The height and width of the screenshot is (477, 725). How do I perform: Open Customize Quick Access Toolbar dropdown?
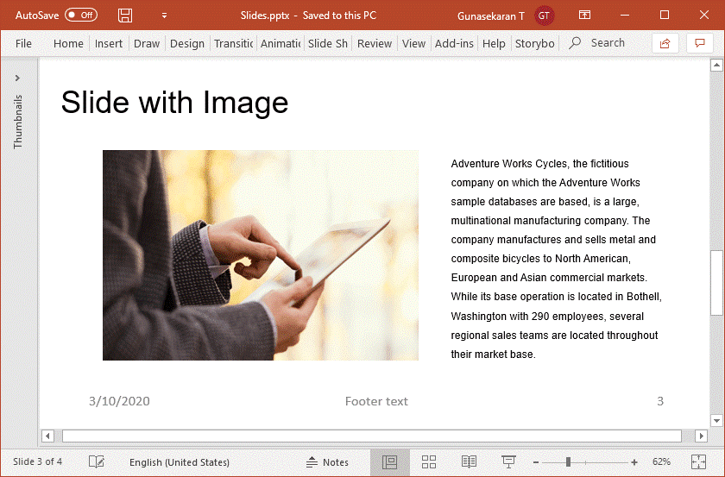[164, 16]
